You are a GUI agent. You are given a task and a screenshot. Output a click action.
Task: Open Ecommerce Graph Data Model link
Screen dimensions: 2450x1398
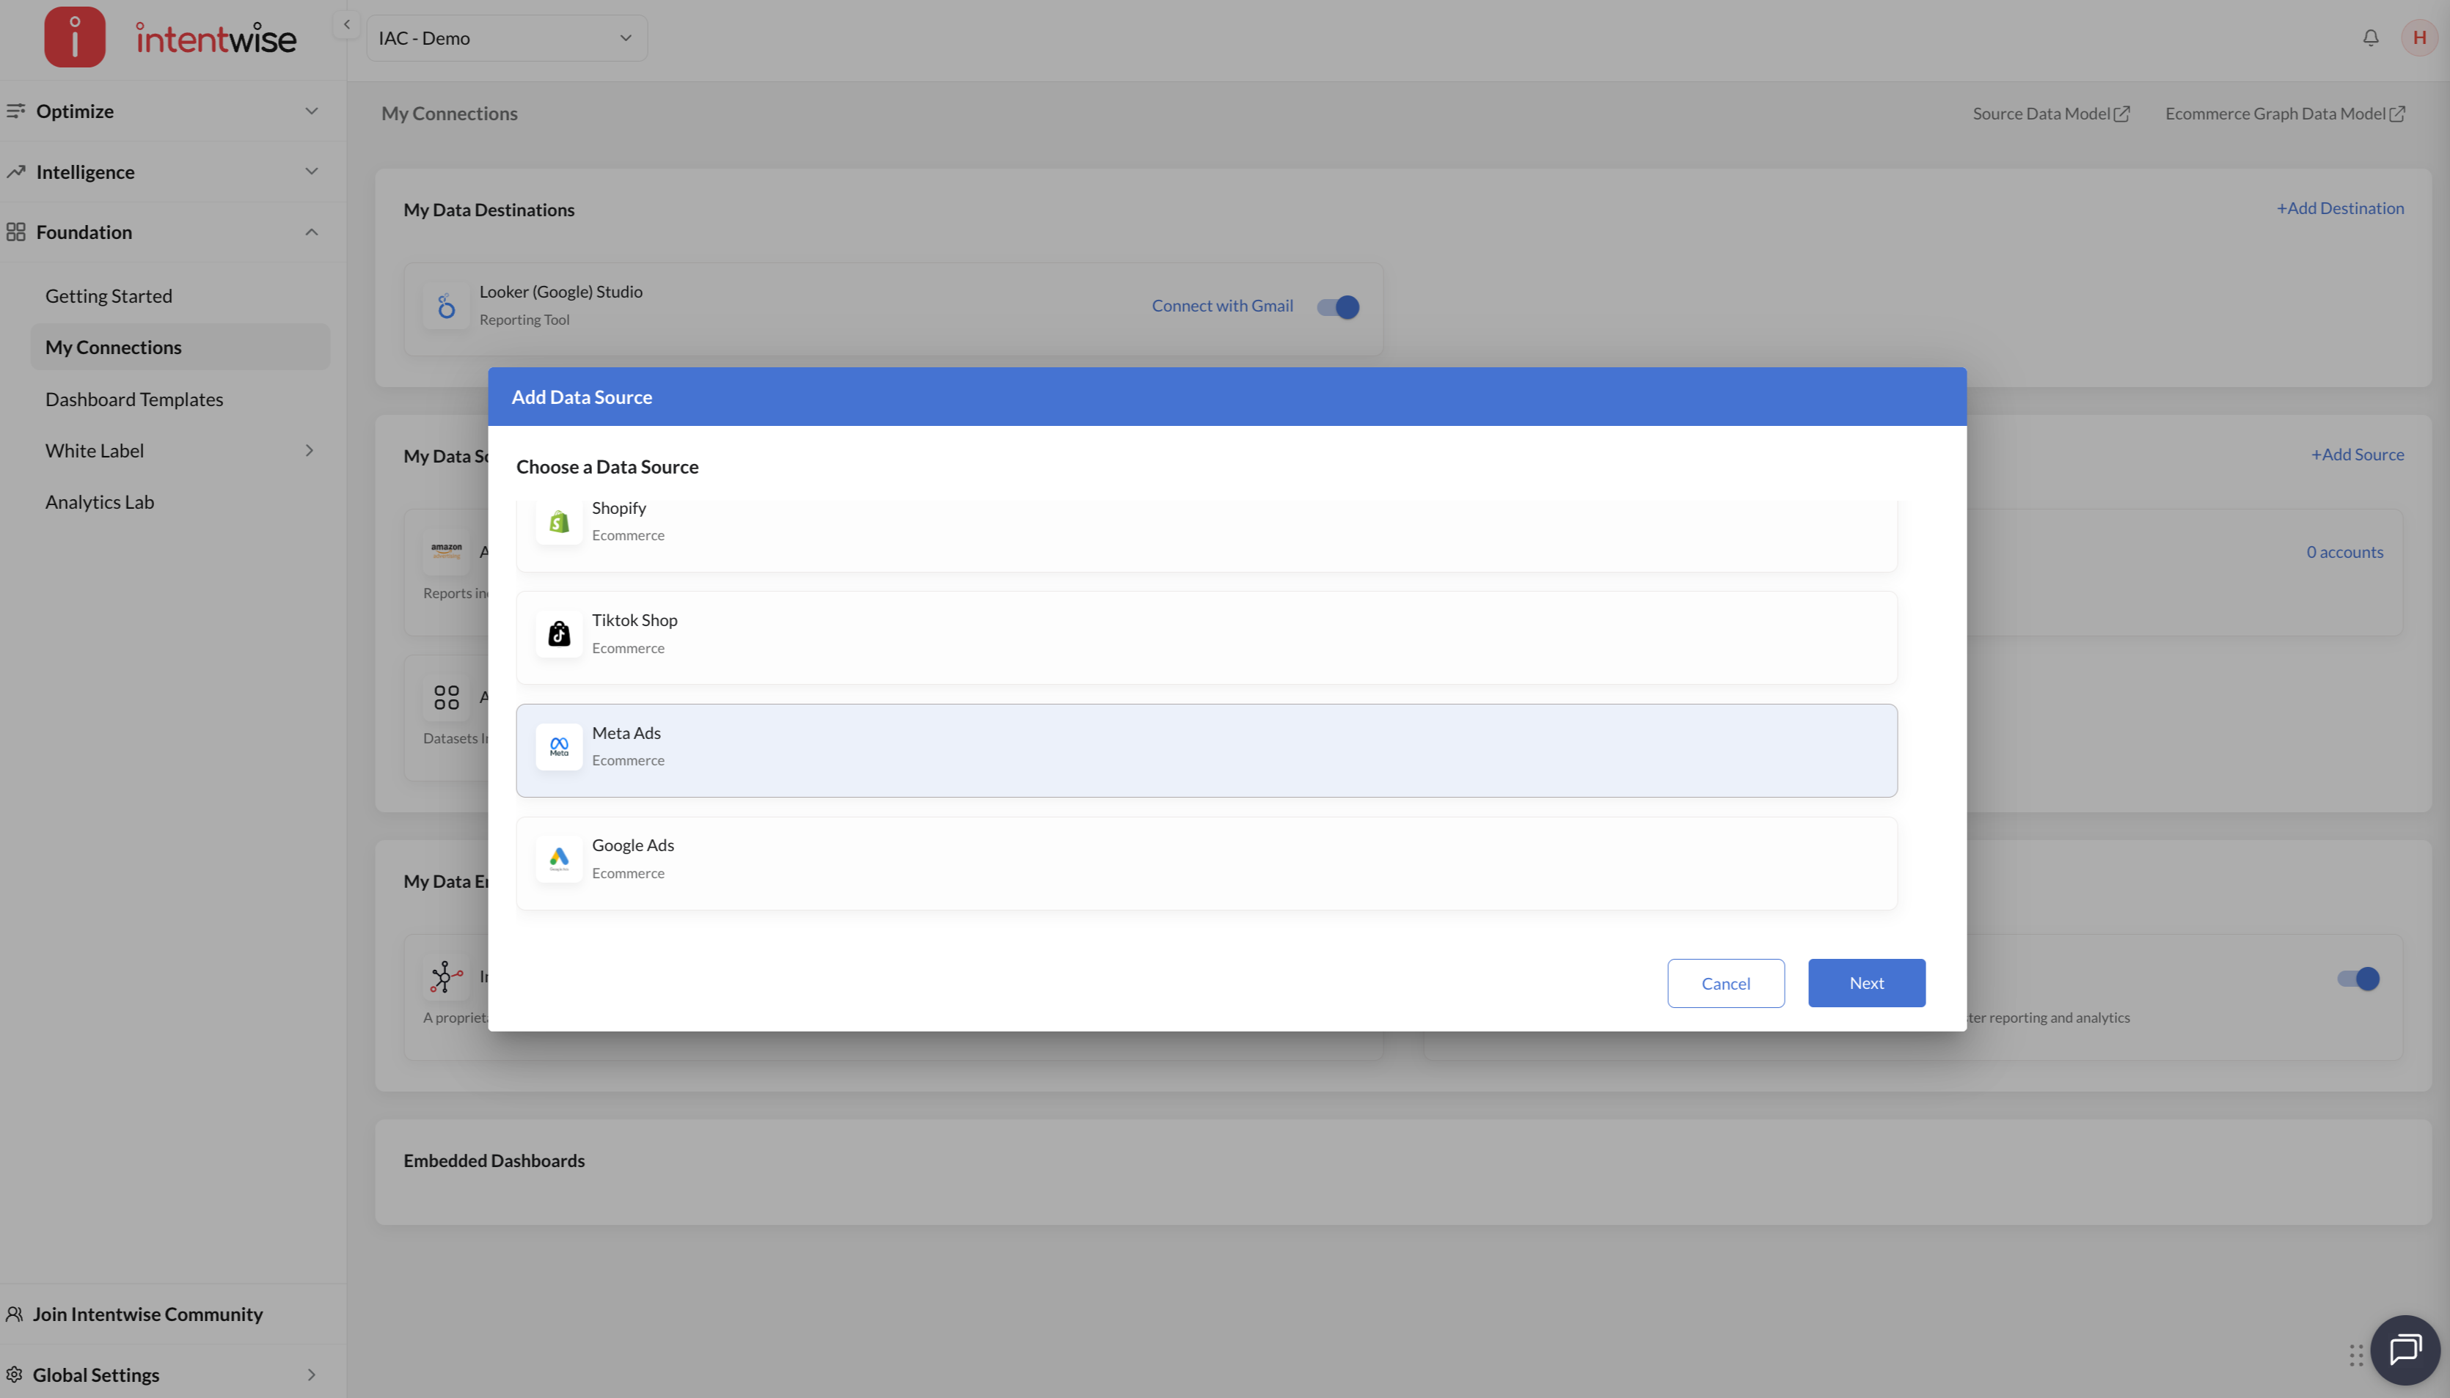(x=2274, y=114)
